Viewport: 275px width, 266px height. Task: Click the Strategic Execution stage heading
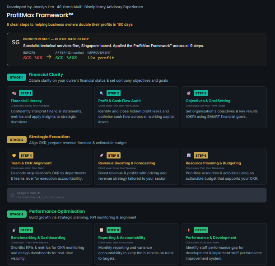[49, 137]
